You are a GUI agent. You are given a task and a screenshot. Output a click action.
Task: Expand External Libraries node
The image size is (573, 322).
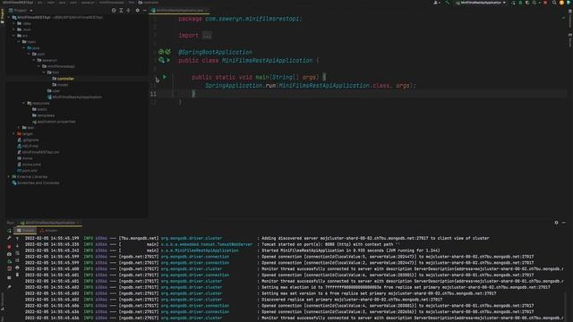[x=9, y=177]
